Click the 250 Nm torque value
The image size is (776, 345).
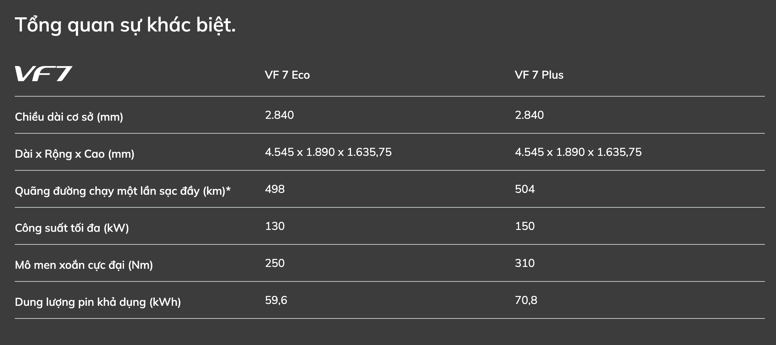coord(275,263)
